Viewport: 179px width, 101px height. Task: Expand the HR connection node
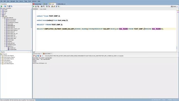(1, 15)
